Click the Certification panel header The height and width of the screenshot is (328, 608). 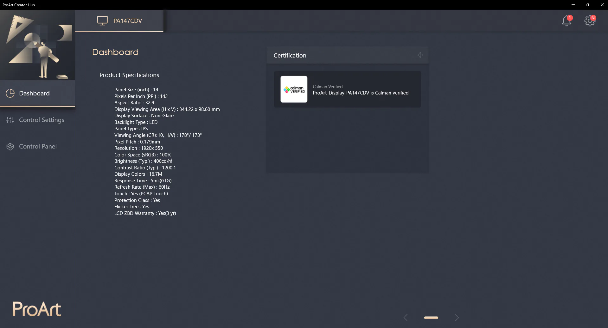[x=347, y=55]
